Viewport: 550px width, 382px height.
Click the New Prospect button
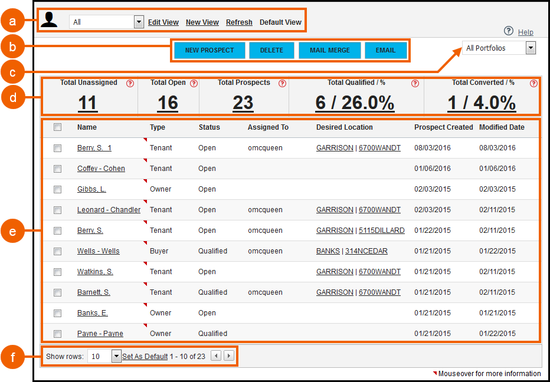pos(209,50)
